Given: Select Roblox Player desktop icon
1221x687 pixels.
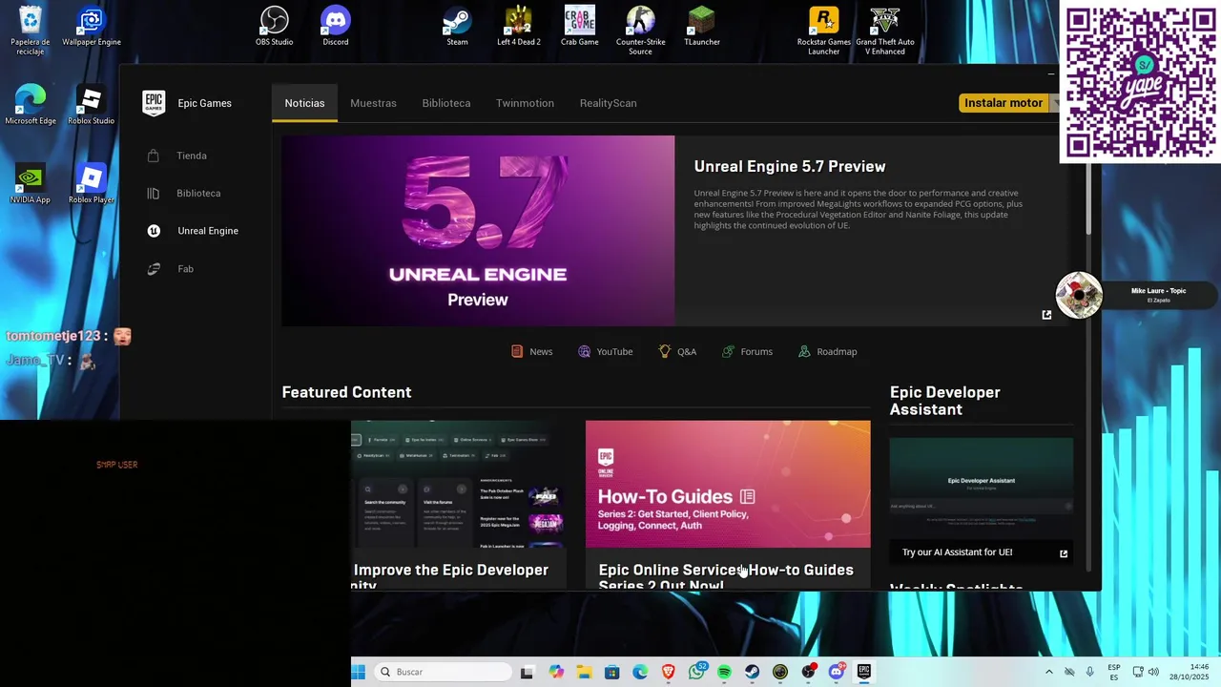Looking at the screenshot, I should [x=92, y=184].
